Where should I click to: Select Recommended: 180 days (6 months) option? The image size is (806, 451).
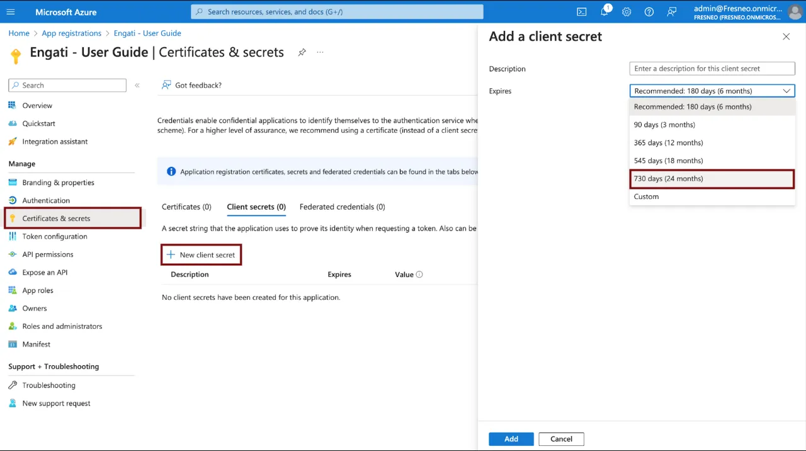click(712, 106)
